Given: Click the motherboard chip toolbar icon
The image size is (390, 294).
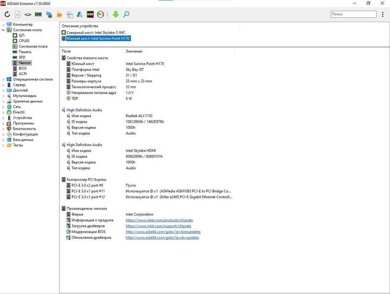Looking at the screenshot, I should (x=28, y=14).
